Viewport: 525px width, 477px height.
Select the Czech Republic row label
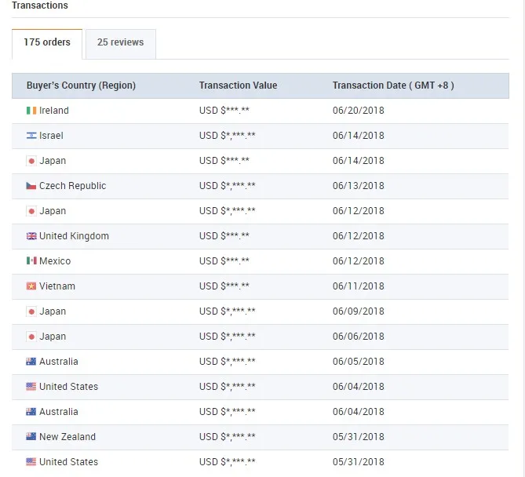[x=72, y=186]
